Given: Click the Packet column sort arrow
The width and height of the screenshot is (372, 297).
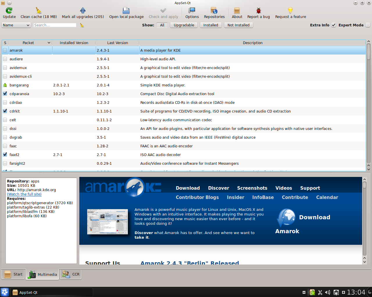Looking at the screenshot, I should pos(49,43).
